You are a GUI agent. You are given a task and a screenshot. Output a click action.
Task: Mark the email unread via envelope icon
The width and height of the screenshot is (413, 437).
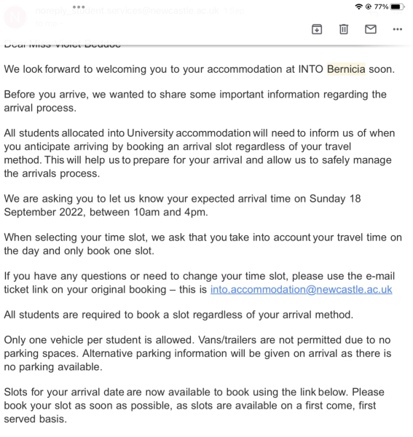(x=371, y=29)
